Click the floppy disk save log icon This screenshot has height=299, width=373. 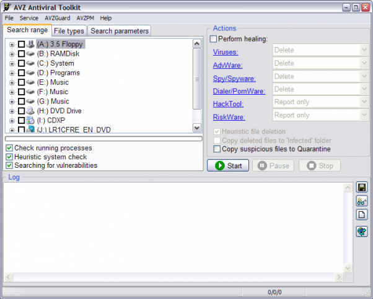tap(362, 187)
